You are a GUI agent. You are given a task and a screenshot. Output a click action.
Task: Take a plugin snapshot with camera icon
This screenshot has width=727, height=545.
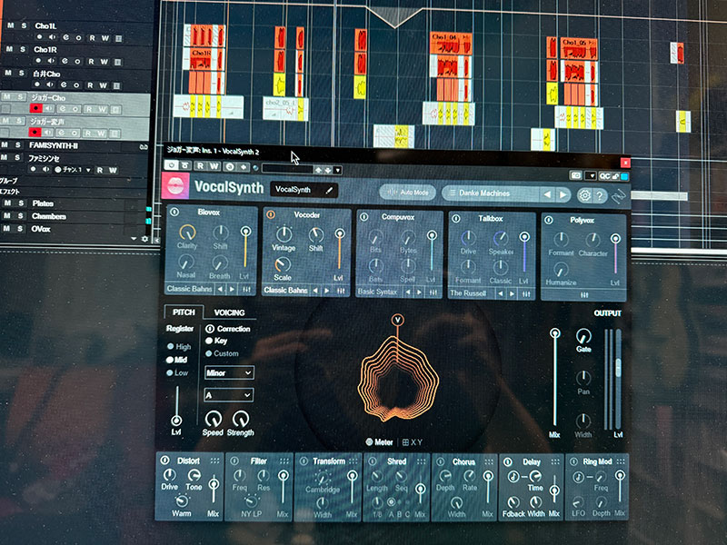coord(575,175)
